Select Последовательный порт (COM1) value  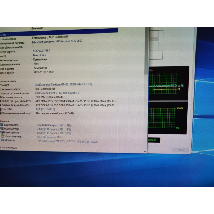tap(55, 113)
